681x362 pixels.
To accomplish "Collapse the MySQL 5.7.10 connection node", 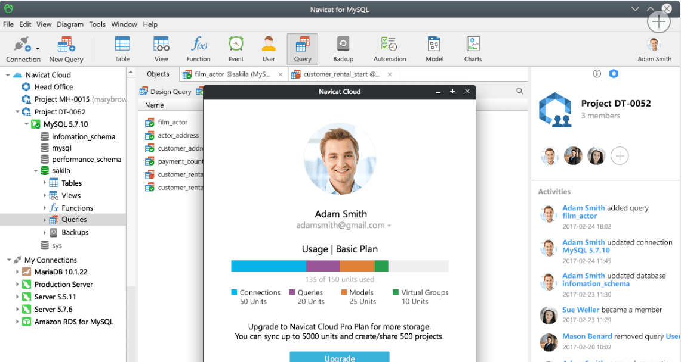I will point(26,124).
